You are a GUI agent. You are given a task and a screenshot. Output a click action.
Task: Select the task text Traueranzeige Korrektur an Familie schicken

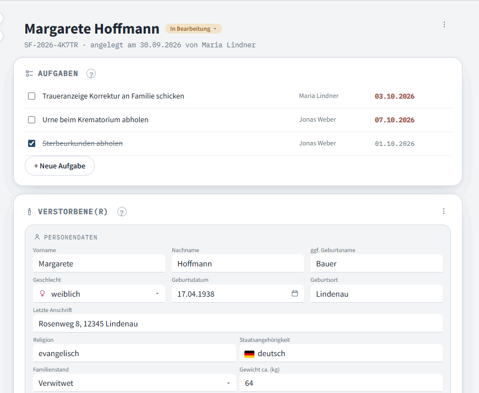click(x=113, y=96)
